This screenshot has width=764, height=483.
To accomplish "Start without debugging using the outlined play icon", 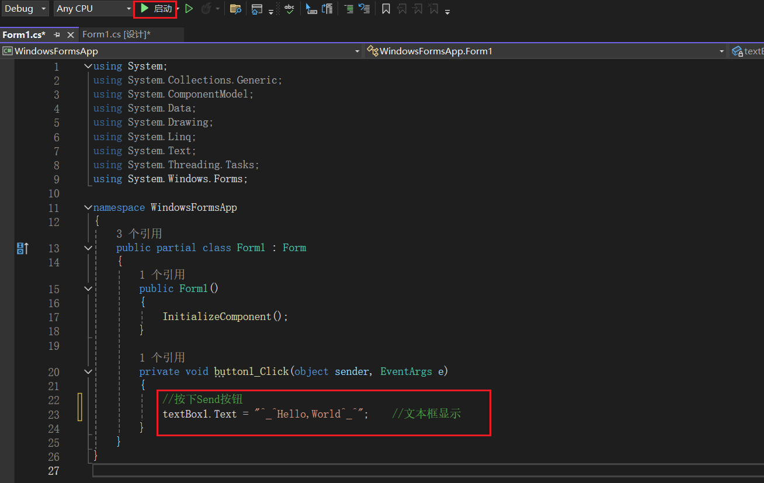I will (189, 9).
